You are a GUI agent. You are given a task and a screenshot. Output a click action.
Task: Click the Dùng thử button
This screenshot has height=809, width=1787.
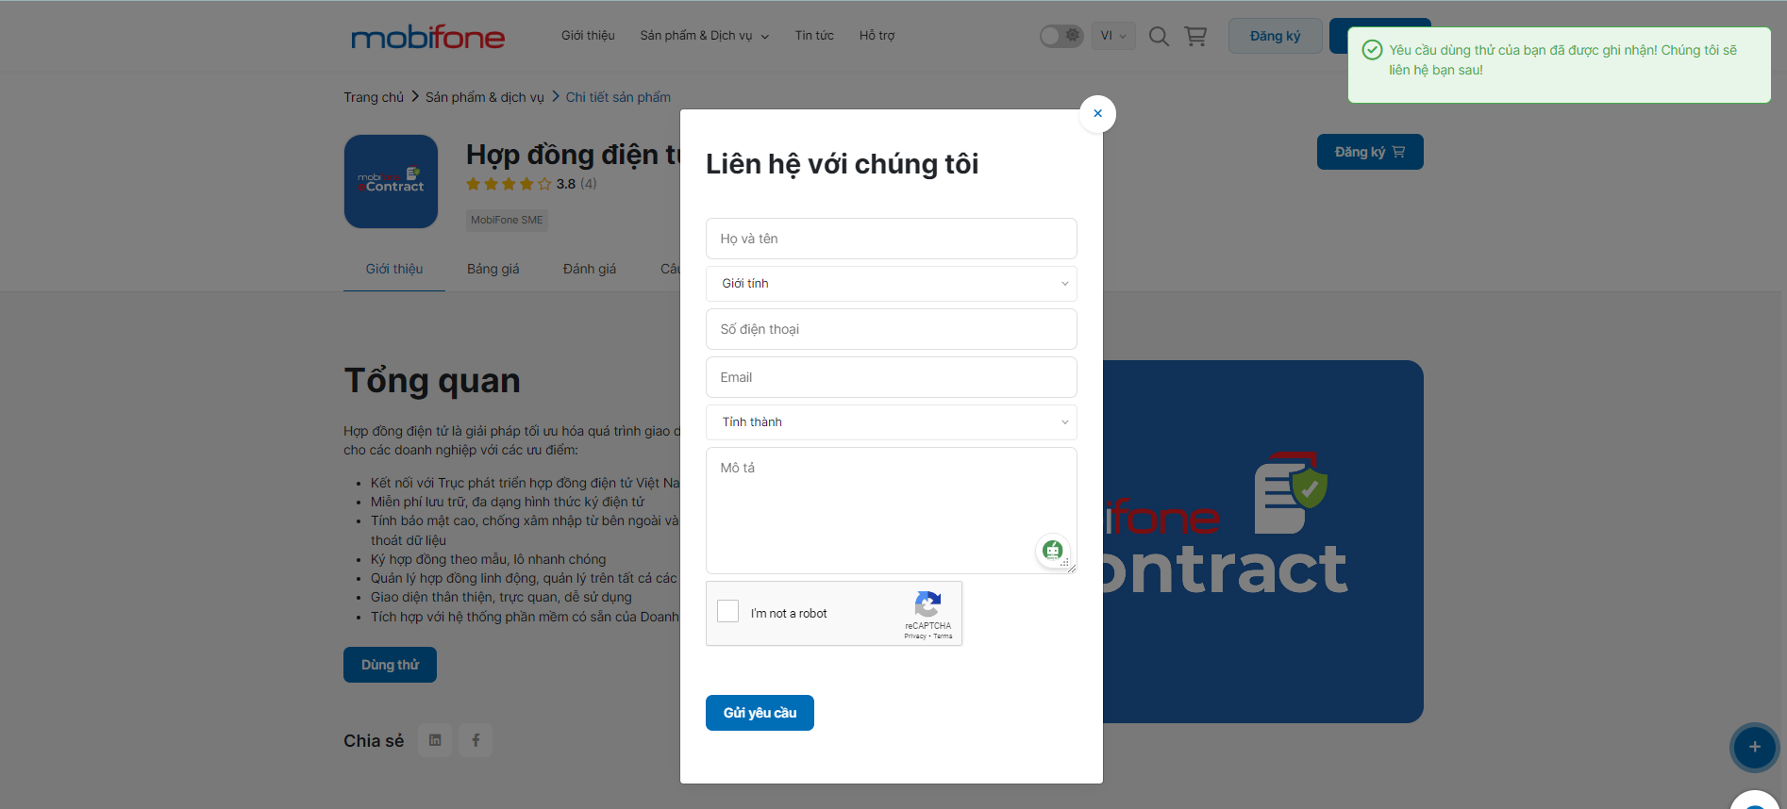coord(390,665)
